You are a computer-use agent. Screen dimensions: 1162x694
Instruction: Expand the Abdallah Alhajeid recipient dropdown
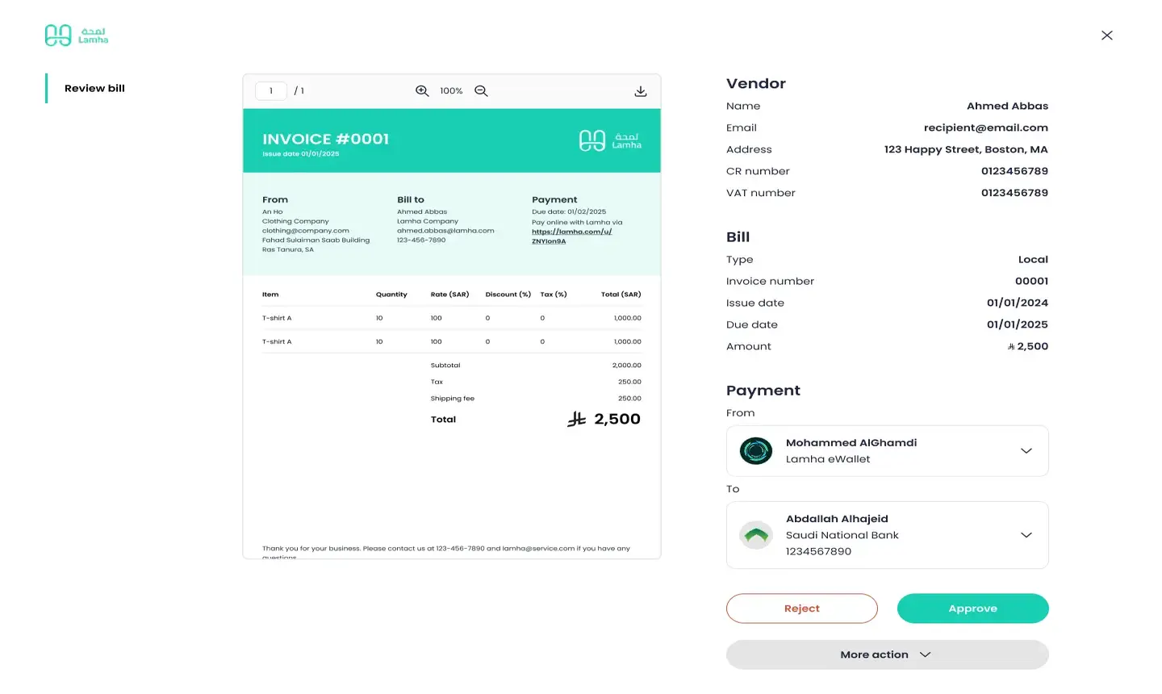point(1026,535)
